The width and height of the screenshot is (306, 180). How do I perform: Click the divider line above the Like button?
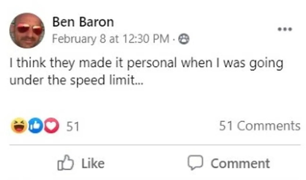click(x=155, y=145)
